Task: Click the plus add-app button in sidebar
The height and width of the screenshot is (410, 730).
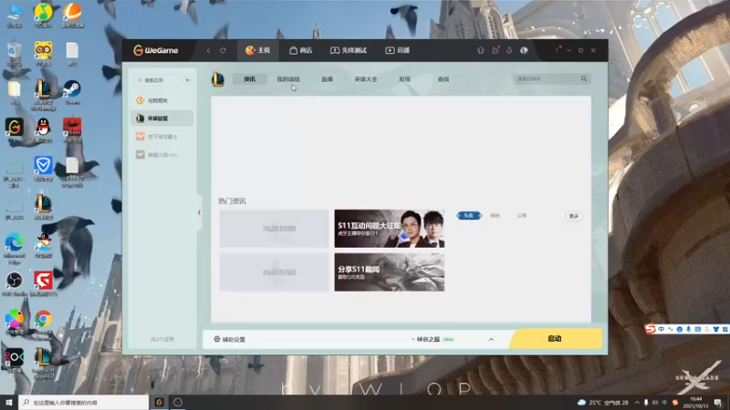Action: [x=188, y=80]
